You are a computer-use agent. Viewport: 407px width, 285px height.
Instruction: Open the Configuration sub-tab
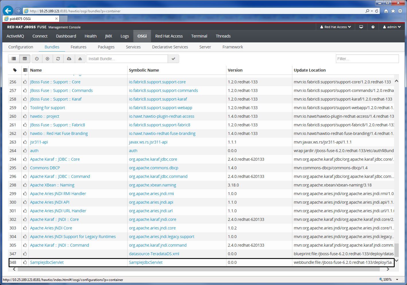(x=21, y=47)
